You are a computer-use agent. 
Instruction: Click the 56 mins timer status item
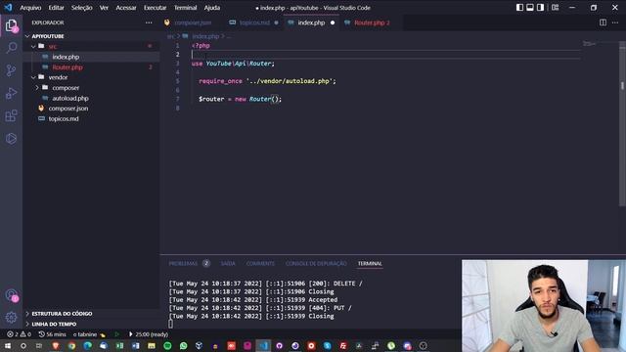click(52, 334)
